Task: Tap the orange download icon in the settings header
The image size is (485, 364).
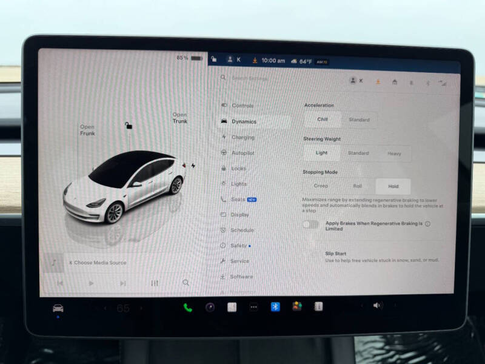Action: pyautogui.click(x=378, y=82)
